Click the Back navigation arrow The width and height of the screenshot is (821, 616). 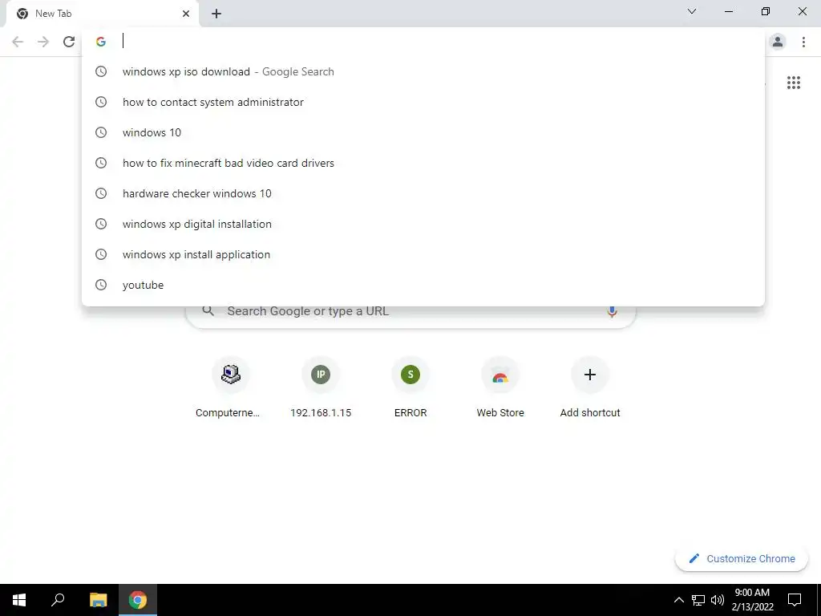(x=18, y=42)
